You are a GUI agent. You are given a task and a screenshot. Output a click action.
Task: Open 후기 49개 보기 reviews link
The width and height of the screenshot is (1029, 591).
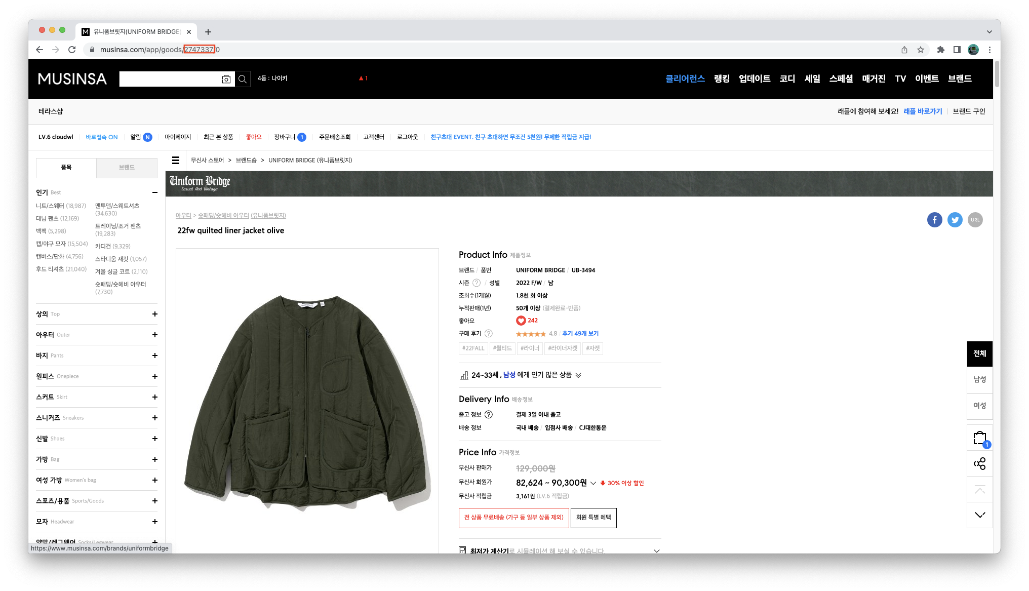pyautogui.click(x=580, y=334)
